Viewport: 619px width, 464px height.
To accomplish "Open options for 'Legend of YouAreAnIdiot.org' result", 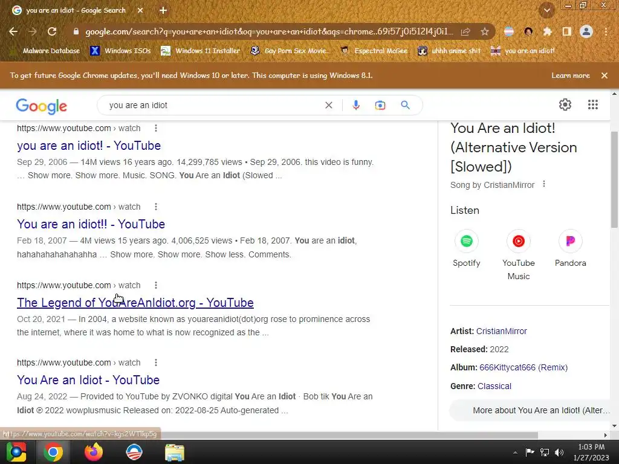I will 156,285.
